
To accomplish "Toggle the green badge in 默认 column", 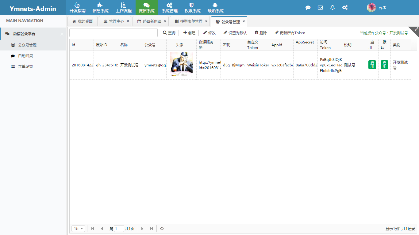I will click(384, 65).
